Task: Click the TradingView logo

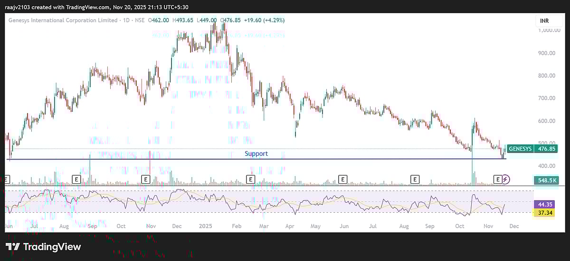Action: [43, 247]
